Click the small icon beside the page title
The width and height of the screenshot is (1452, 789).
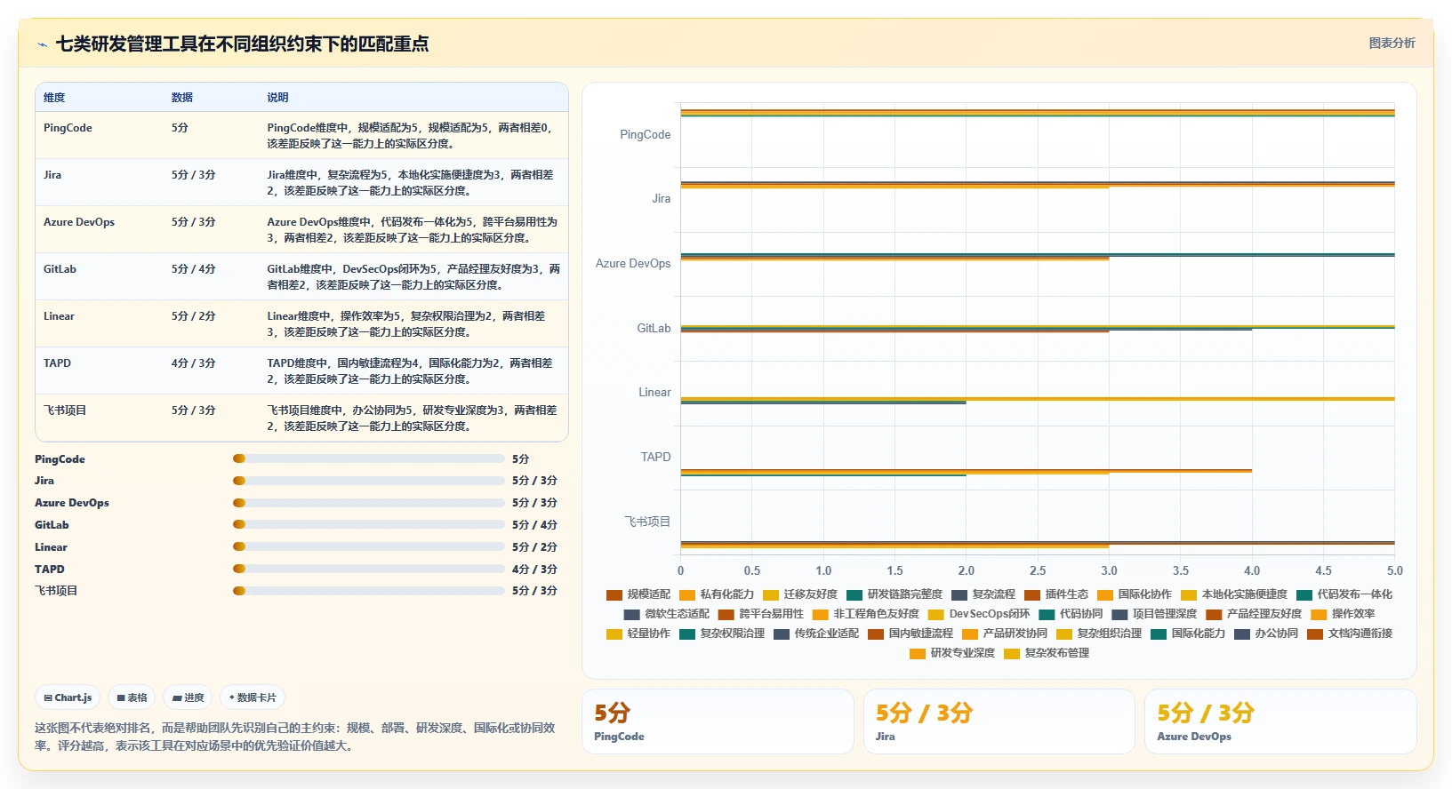tap(42, 44)
